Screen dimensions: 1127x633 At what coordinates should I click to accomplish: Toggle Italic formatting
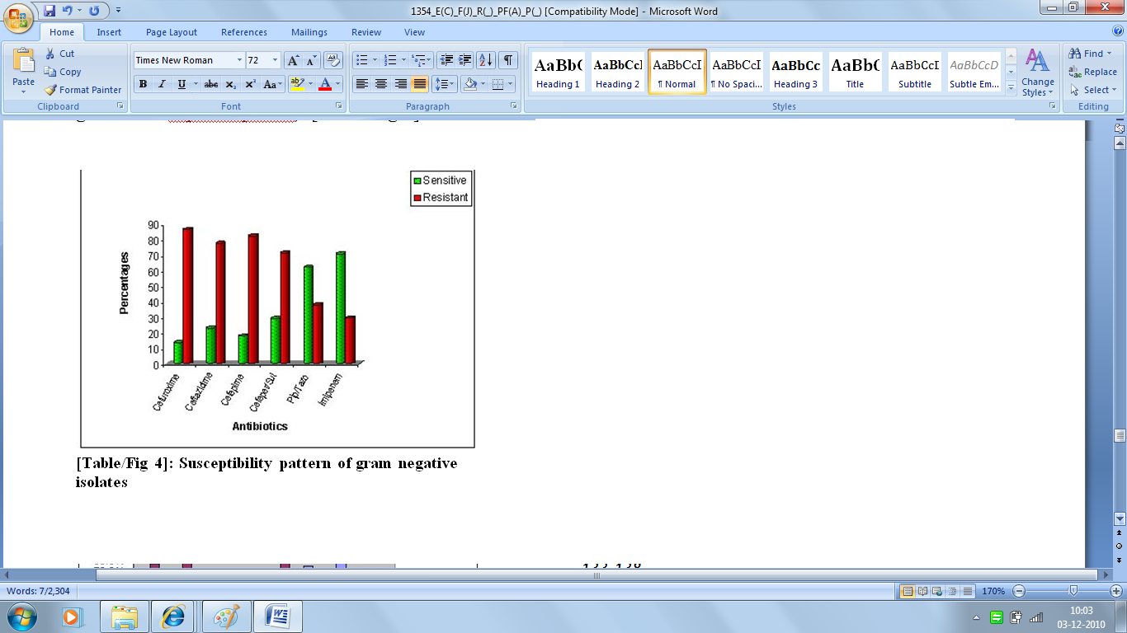click(162, 84)
